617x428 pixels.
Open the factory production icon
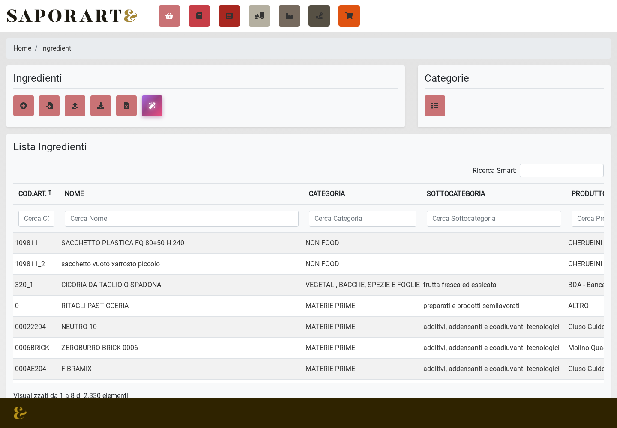tap(289, 16)
